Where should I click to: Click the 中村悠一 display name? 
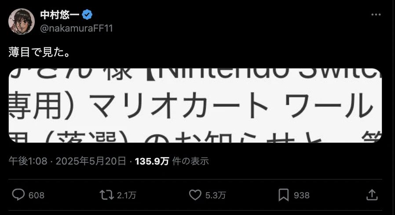click(60, 15)
